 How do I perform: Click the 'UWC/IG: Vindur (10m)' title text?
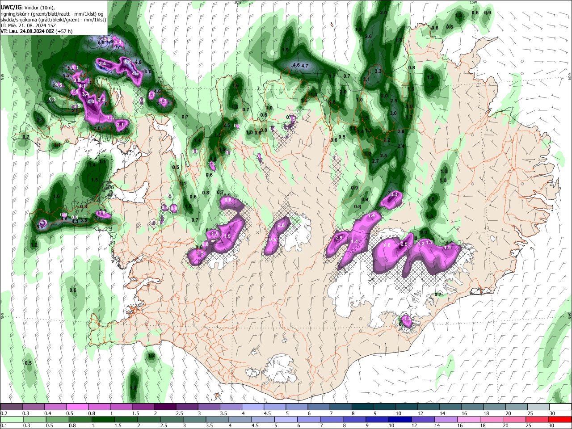[28, 8]
